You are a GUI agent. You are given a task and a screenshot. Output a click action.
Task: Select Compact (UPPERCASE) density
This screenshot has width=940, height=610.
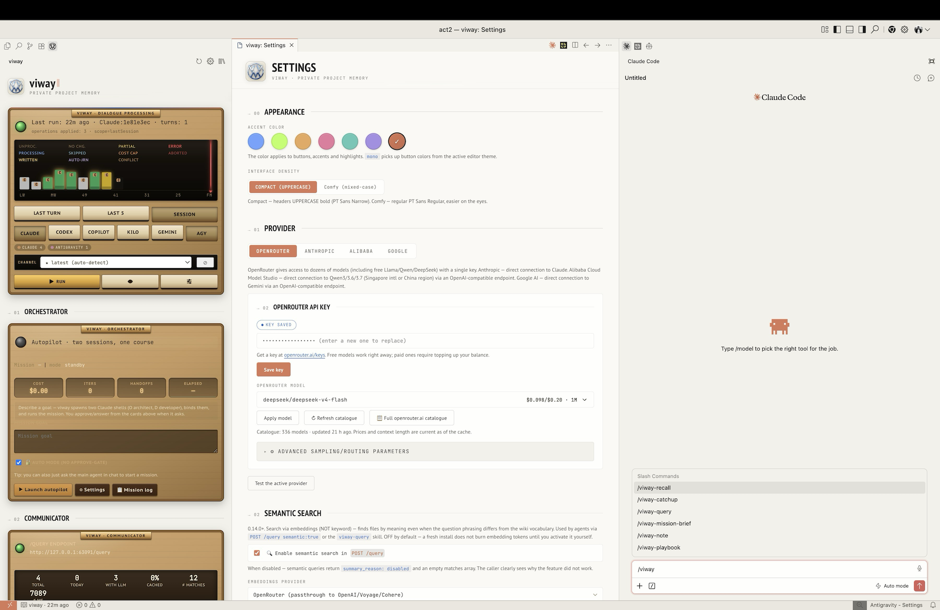tap(282, 187)
